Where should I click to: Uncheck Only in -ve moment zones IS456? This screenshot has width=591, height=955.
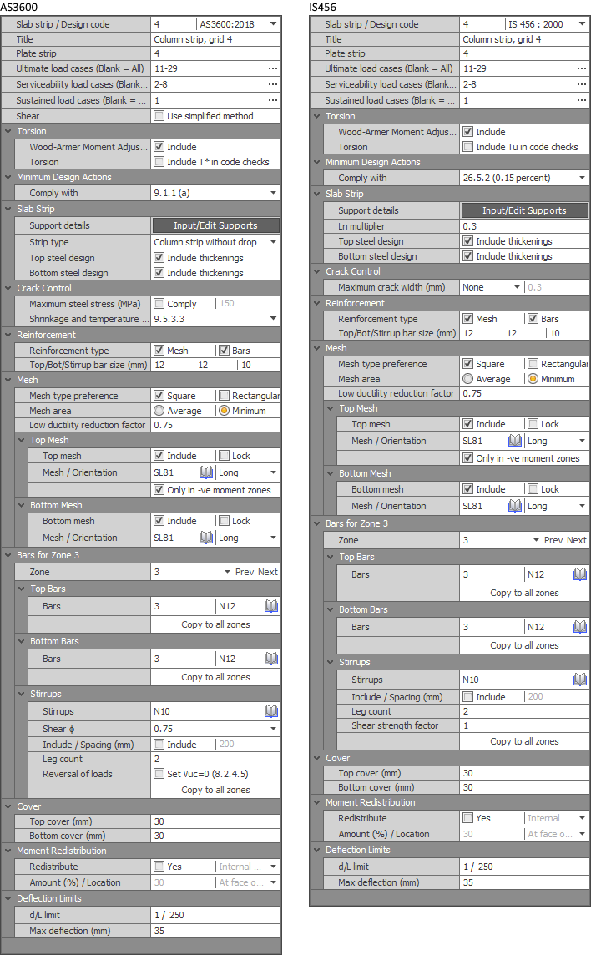tap(468, 458)
